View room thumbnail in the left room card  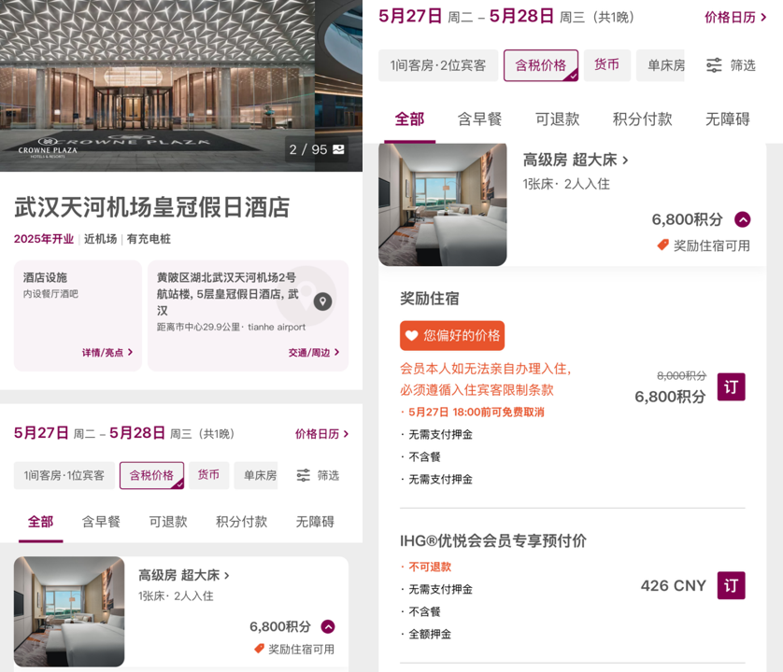(x=69, y=611)
